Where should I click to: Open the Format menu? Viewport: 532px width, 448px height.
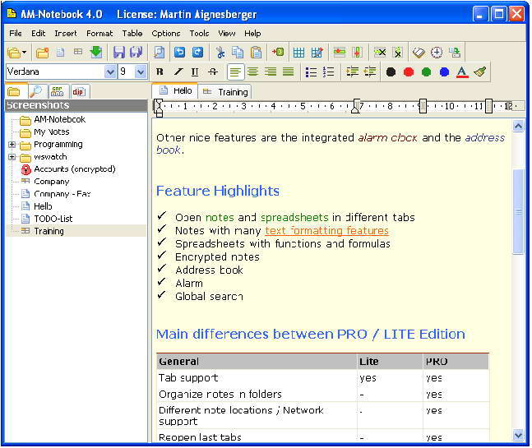(99, 33)
